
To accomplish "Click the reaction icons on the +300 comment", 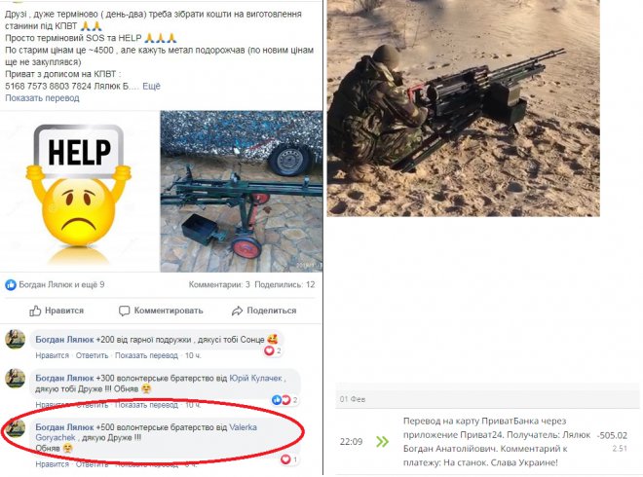I will [x=282, y=400].
